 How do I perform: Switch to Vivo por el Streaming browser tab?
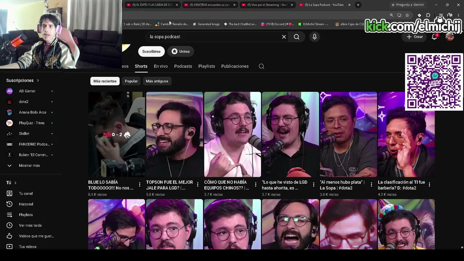pyautogui.click(x=267, y=5)
